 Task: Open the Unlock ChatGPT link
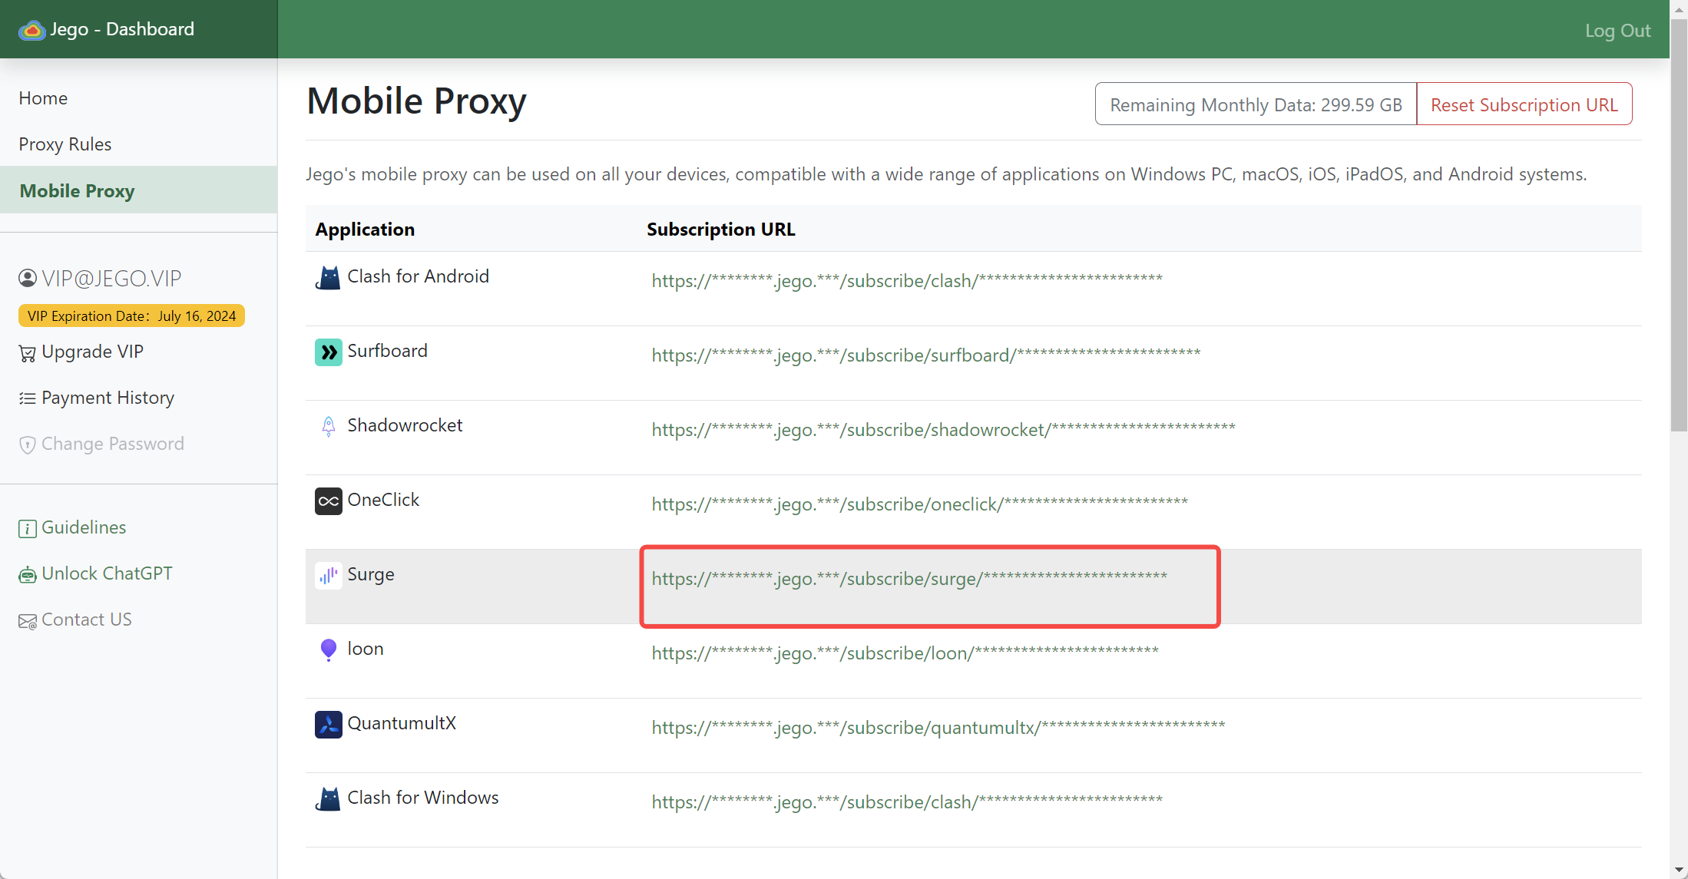tap(107, 573)
